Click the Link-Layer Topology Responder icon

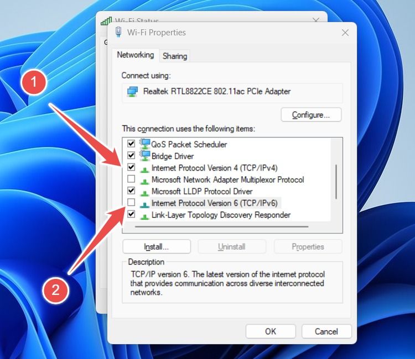tap(144, 217)
